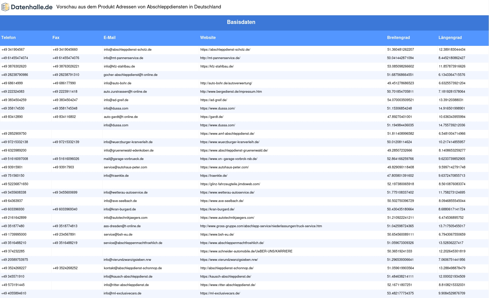Click latitude value 54.070003509521
489x298 pixels.
tap(401, 100)
